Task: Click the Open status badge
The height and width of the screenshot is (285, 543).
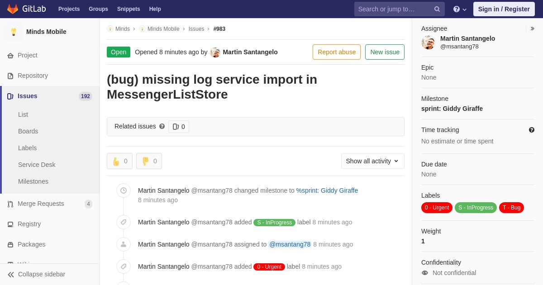Action: click(119, 52)
